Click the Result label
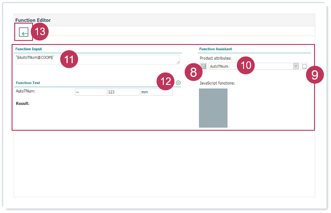Image resolution: width=331 pixels, height=213 pixels. tap(22, 103)
